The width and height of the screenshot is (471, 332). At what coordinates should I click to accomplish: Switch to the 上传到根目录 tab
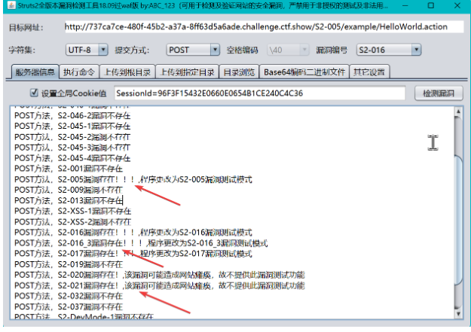tap(127, 72)
